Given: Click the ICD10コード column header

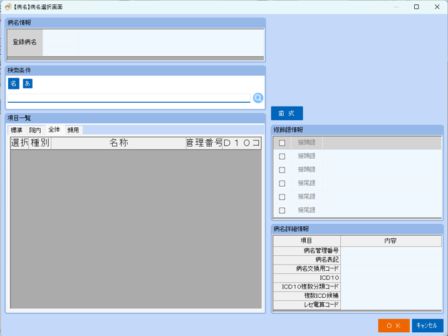Looking at the screenshot, I should [x=241, y=143].
